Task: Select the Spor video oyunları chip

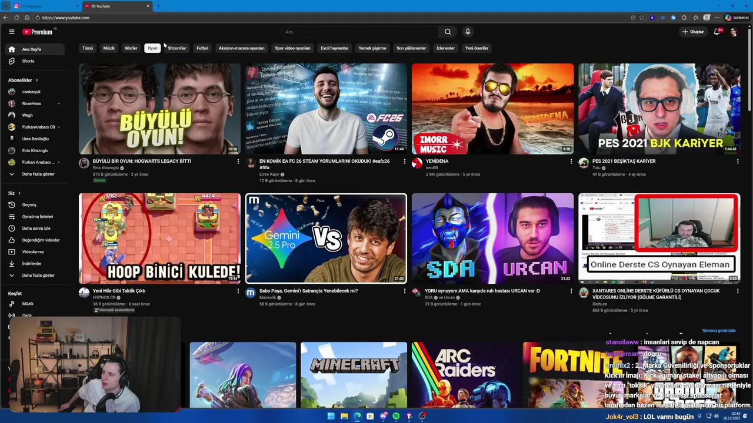Action: [292, 48]
